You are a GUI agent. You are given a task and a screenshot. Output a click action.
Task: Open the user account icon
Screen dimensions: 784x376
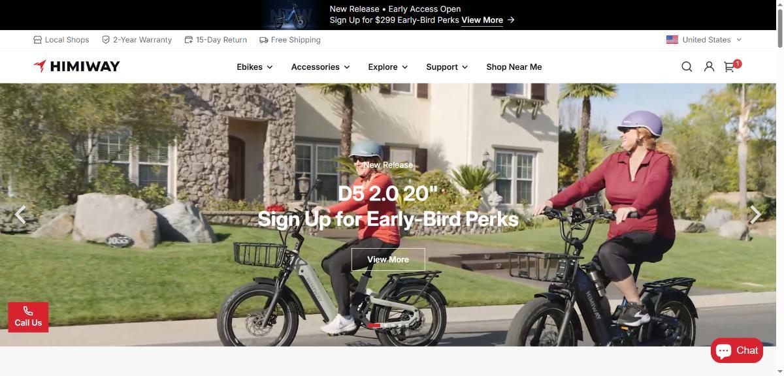[709, 67]
